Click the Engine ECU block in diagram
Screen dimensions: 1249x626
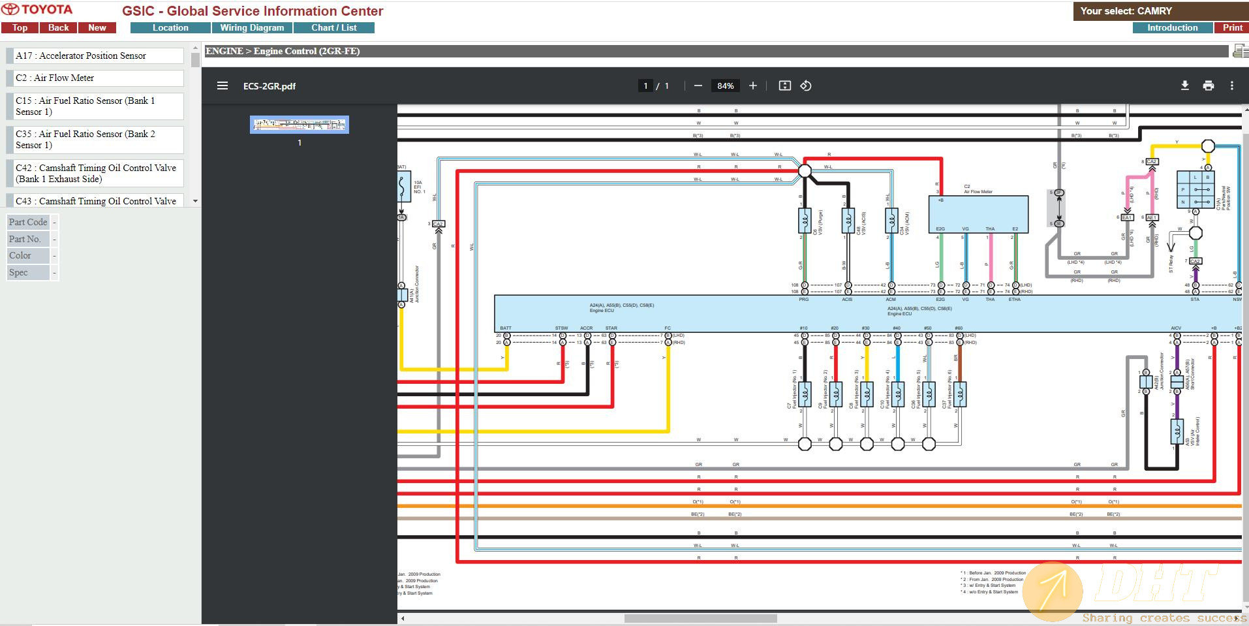pos(868,313)
